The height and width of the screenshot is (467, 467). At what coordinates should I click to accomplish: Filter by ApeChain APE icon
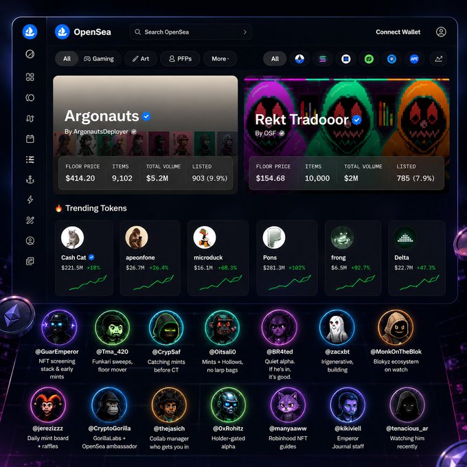[x=414, y=58]
